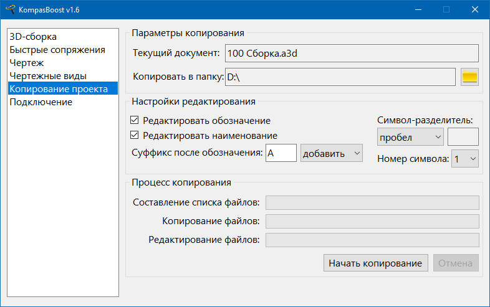
Task: Click the "Отмена" button
Action: click(456, 263)
